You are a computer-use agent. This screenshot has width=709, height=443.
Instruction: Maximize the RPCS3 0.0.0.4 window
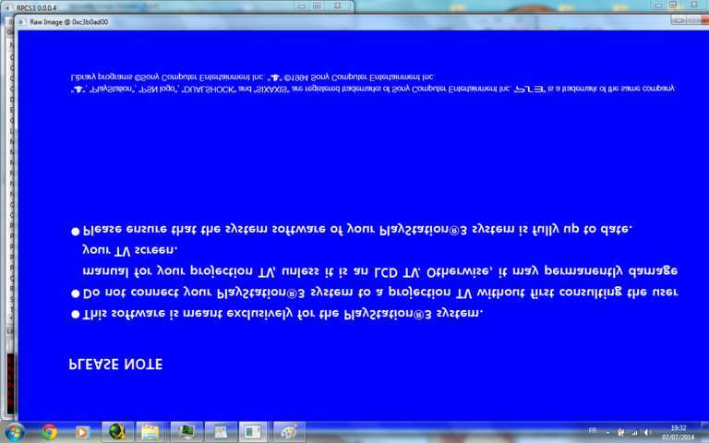[317, 6]
